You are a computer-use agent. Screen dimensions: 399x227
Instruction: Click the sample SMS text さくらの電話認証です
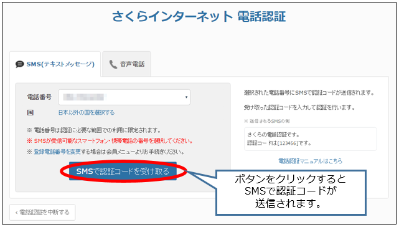click(x=273, y=135)
